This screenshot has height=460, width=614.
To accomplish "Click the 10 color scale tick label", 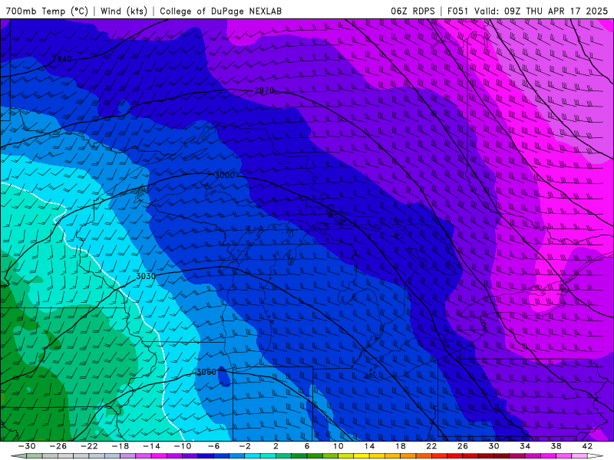I will 338,446.
